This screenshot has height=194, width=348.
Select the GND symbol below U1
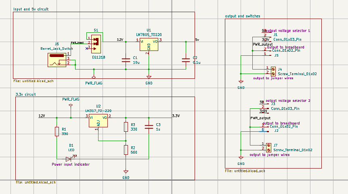[x=149, y=77]
